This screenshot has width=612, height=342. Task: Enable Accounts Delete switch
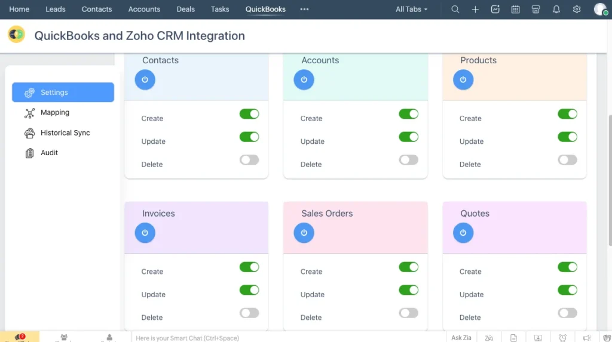pos(409,160)
